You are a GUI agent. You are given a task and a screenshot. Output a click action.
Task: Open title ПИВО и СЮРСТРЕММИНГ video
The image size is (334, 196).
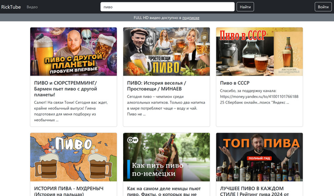click(x=66, y=89)
